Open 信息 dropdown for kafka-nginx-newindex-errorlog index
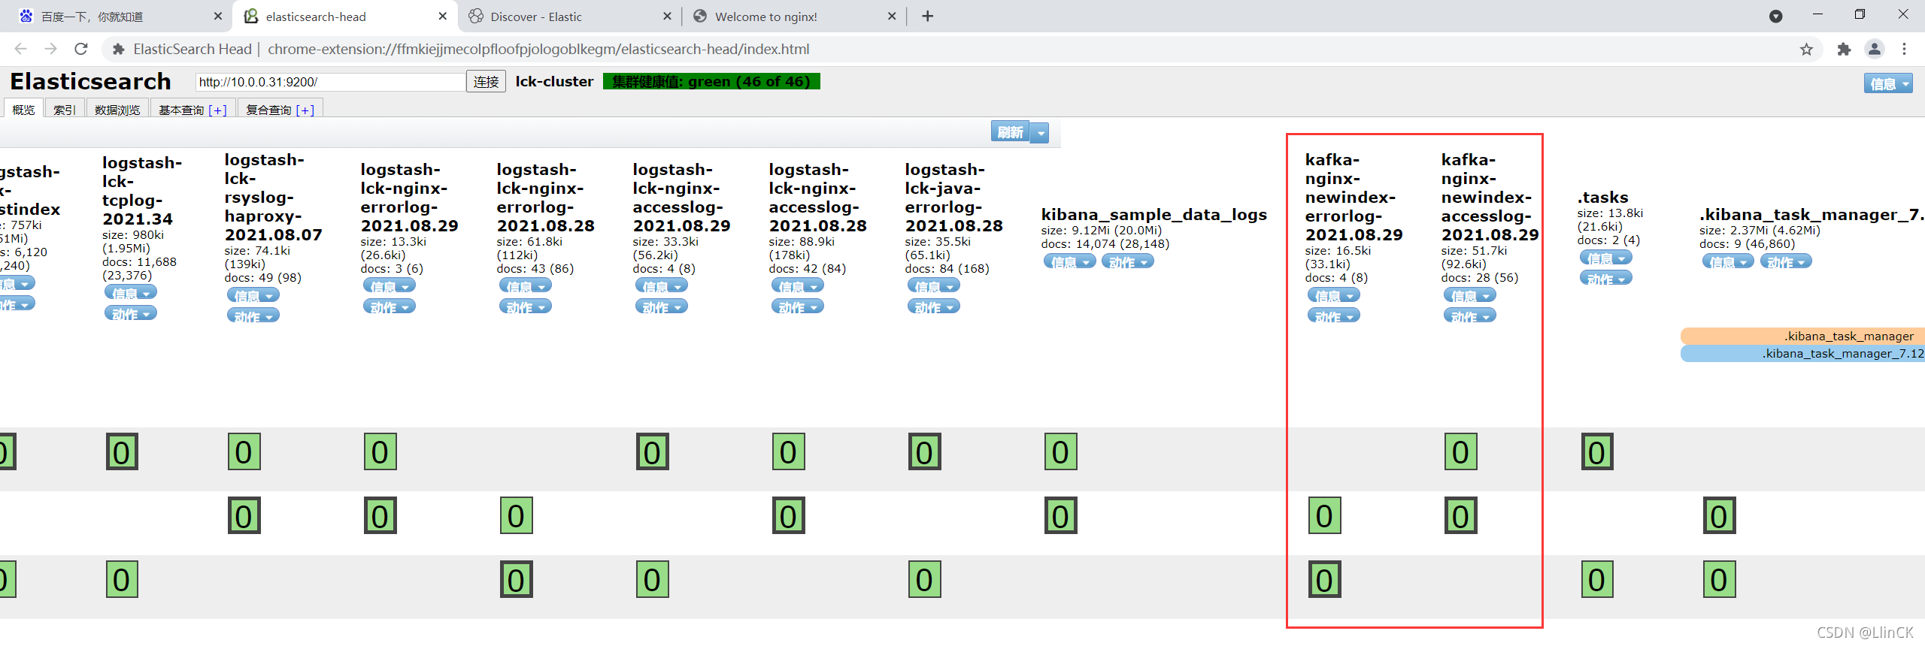 [1334, 295]
